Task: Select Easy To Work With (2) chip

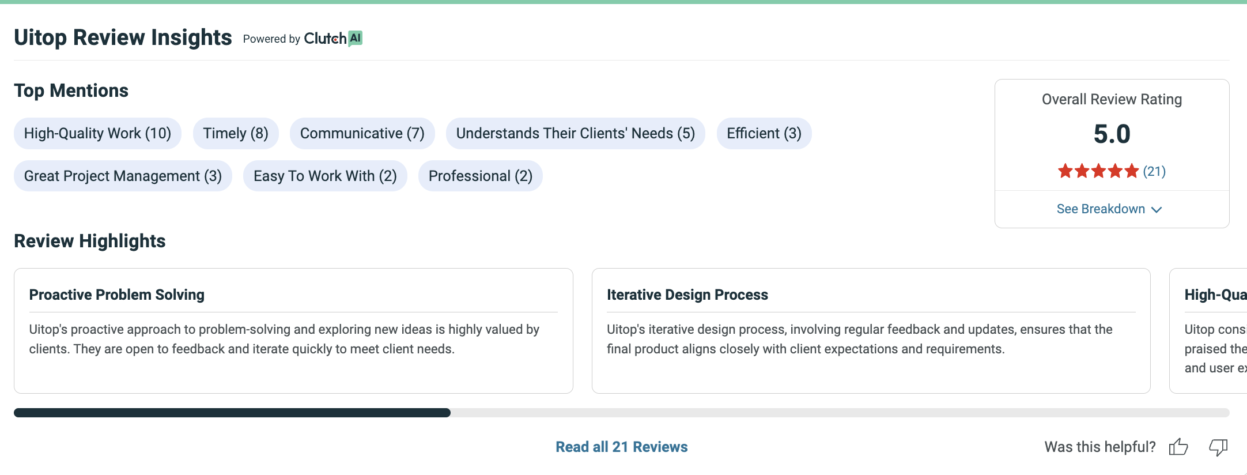Action: click(x=325, y=176)
